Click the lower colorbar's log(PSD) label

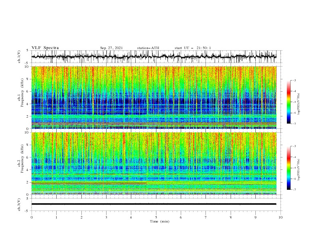pyautogui.click(x=299, y=169)
